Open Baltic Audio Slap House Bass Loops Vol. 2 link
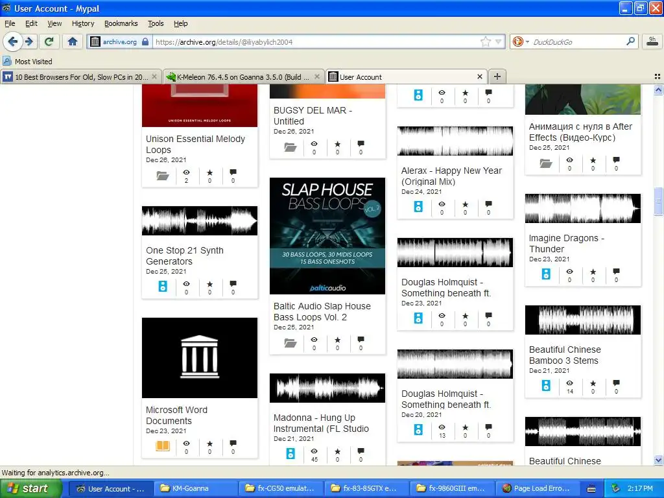664x498 pixels. [x=322, y=312]
